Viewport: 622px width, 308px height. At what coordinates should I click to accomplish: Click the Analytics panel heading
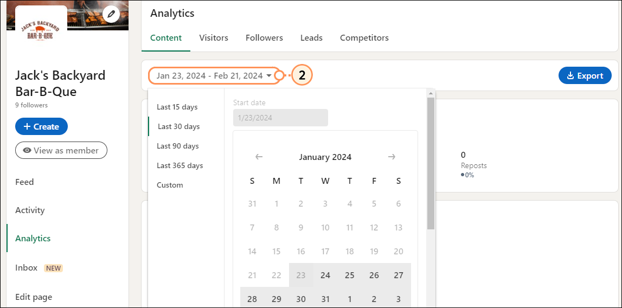point(172,13)
